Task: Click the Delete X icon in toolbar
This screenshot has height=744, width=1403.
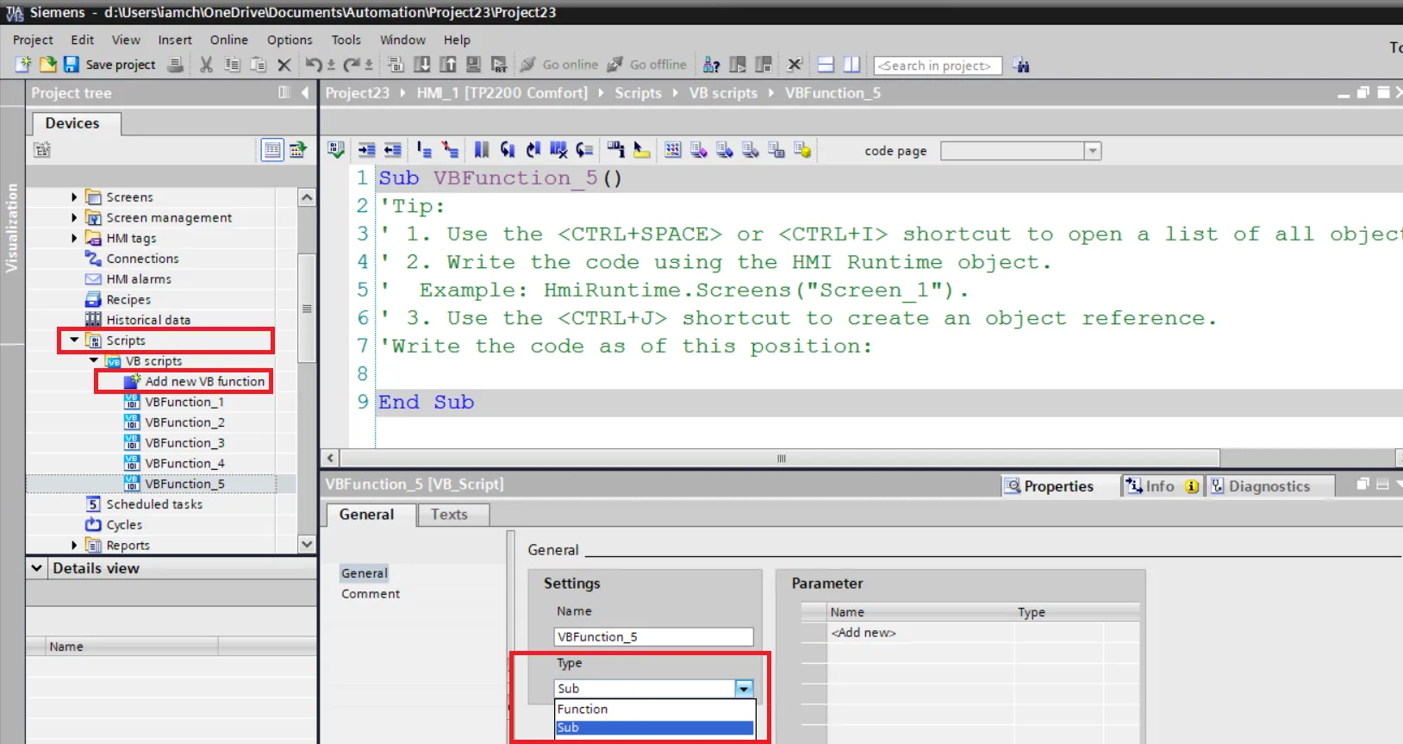Action: (284, 65)
